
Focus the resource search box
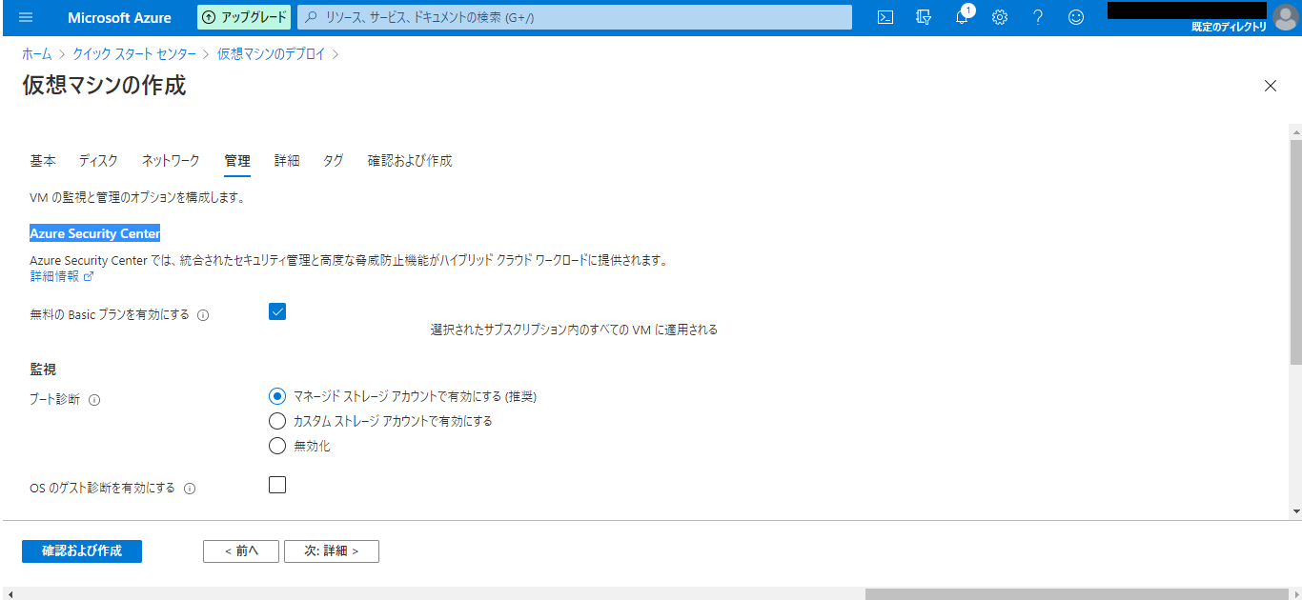[575, 17]
